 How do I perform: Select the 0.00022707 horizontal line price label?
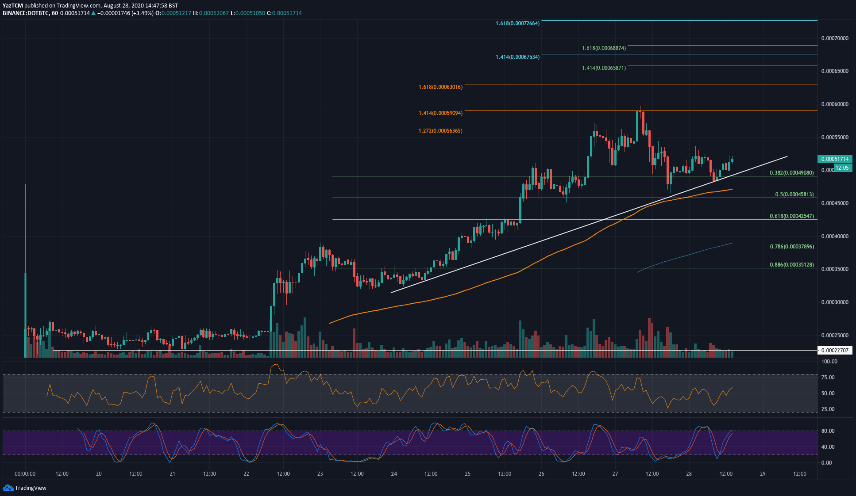834,350
